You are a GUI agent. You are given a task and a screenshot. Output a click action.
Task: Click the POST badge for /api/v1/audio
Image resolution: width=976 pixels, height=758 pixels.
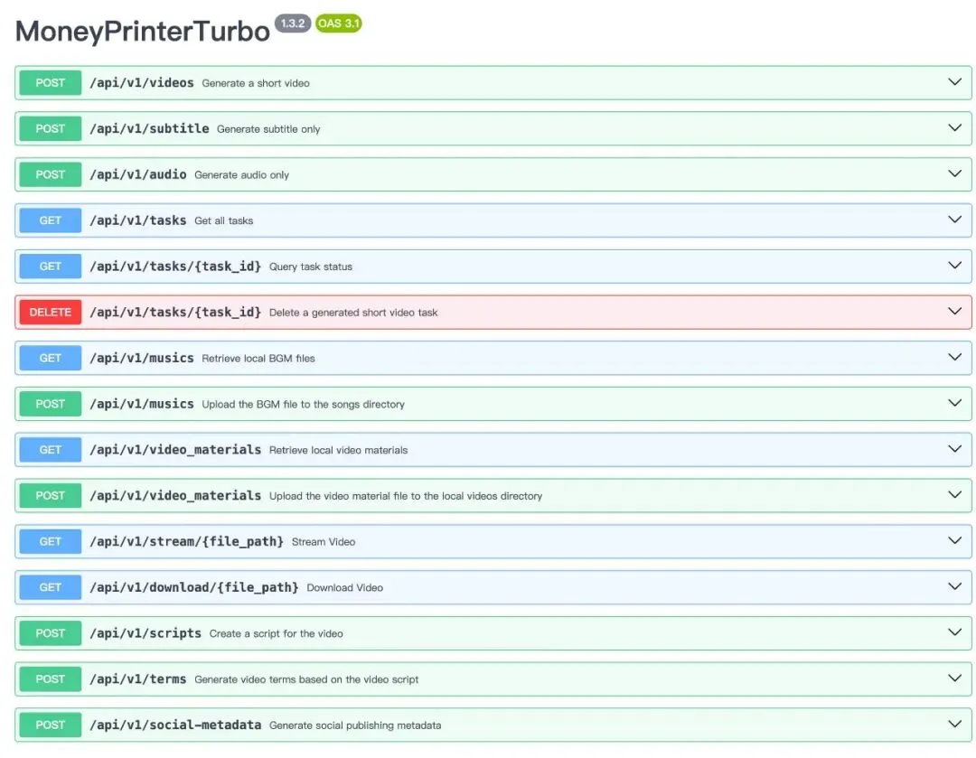[51, 174]
